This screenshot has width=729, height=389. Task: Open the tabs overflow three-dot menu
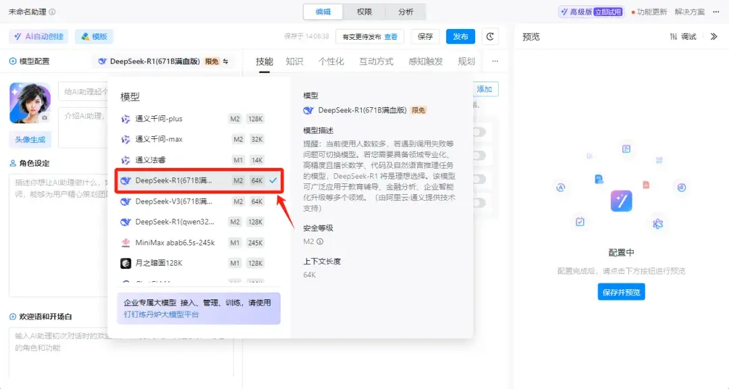click(495, 61)
